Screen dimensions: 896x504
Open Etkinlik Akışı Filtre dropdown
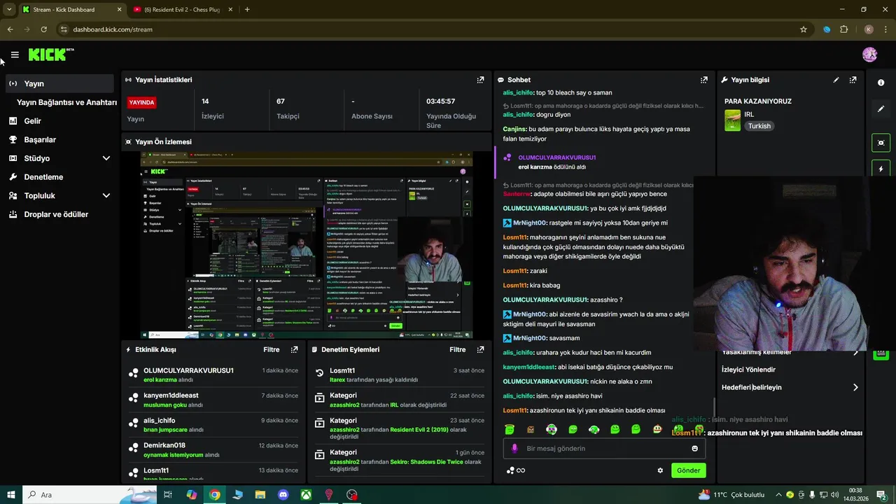(271, 349)
